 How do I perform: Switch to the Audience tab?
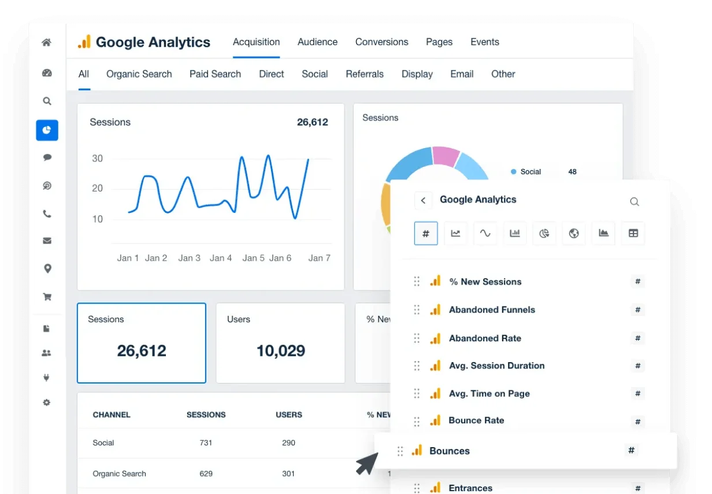(x=317, y=42)
